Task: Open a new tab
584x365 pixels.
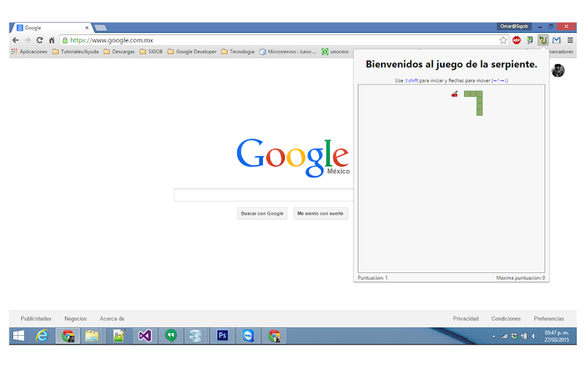Action: coord(101,28)
